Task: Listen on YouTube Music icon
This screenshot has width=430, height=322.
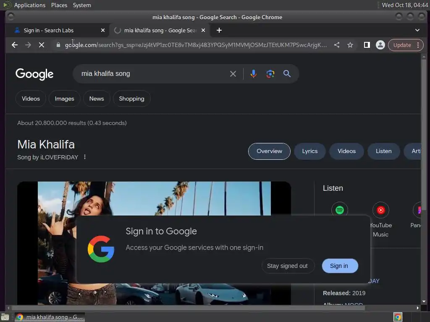Action: click(x=380, y=210)
